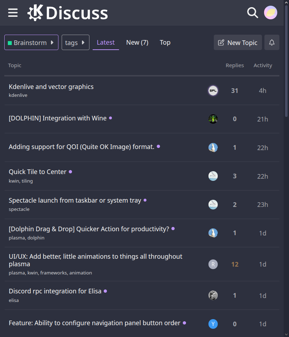This screenshot has height=337, width=289.
Task: Click the KDE Discuss logo
Action: [68, 13]
